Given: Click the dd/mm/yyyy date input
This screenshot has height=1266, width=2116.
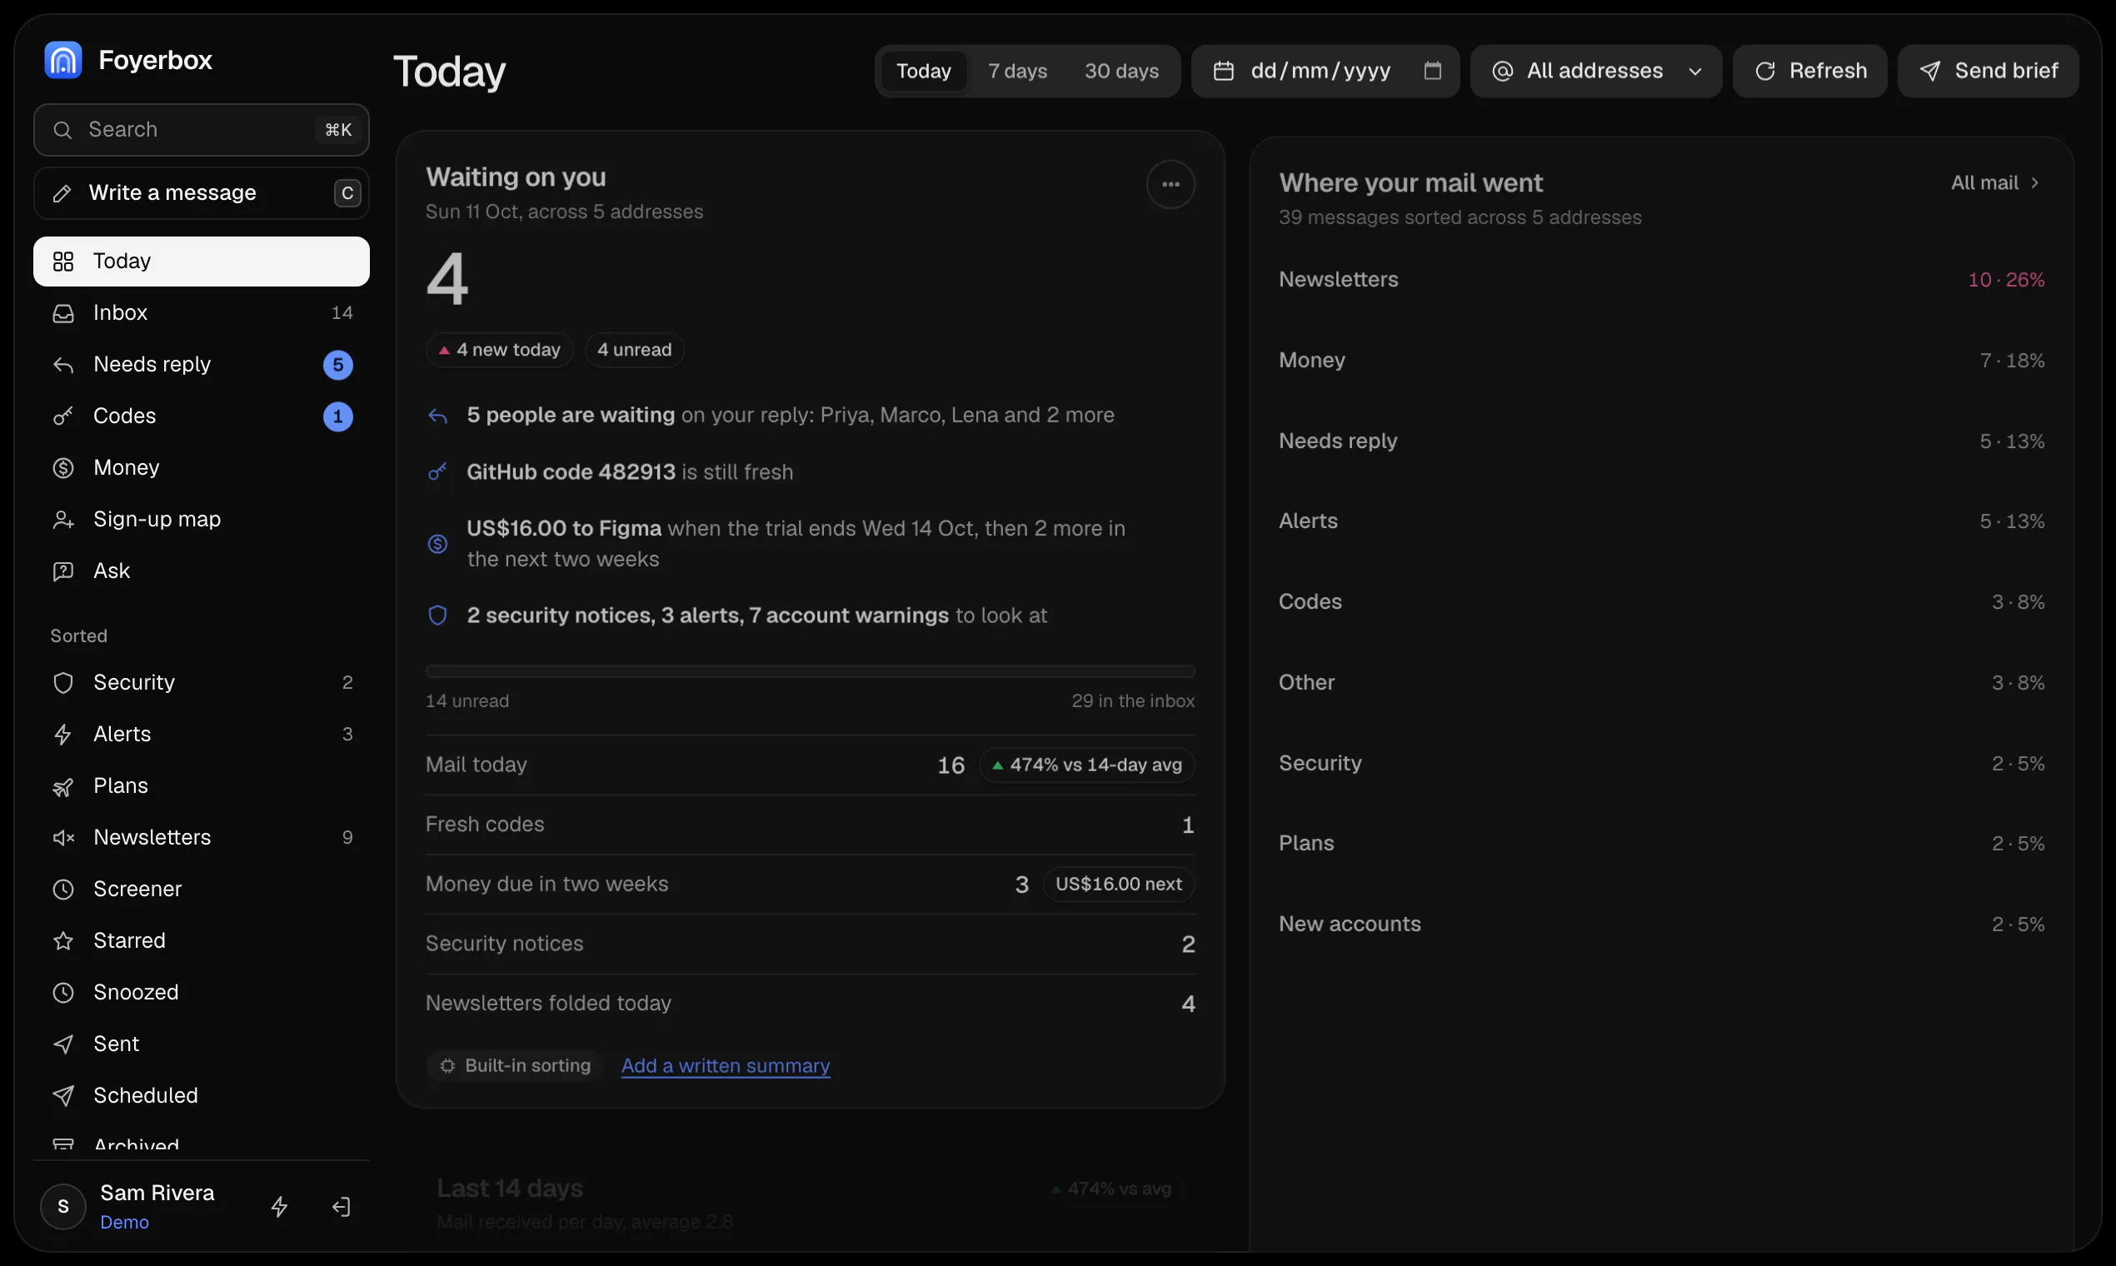Looking at the screenshot, I should [1325, 71].
